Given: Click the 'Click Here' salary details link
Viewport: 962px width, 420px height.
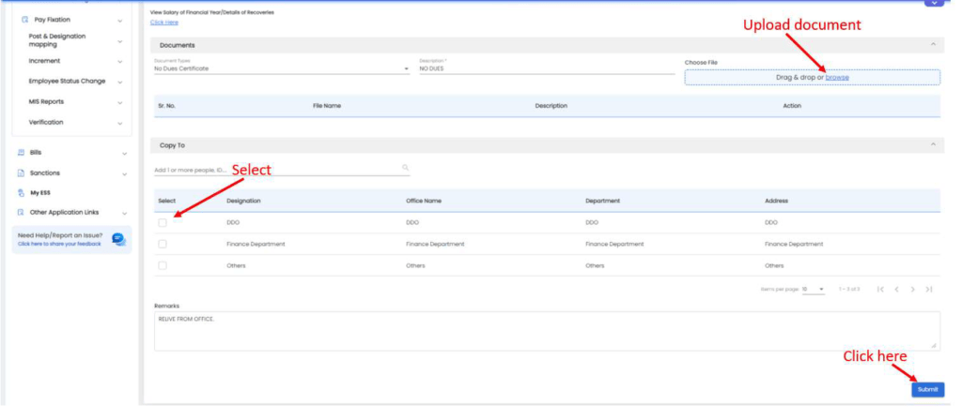Looking at the screenshot, I should coord(164,22).
